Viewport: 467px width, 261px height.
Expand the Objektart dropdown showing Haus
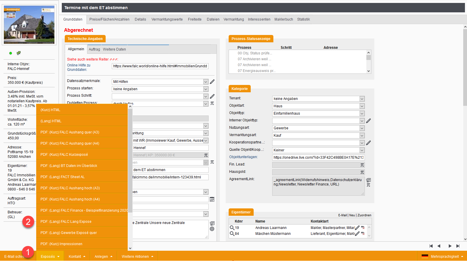click(x=362, y=106)
